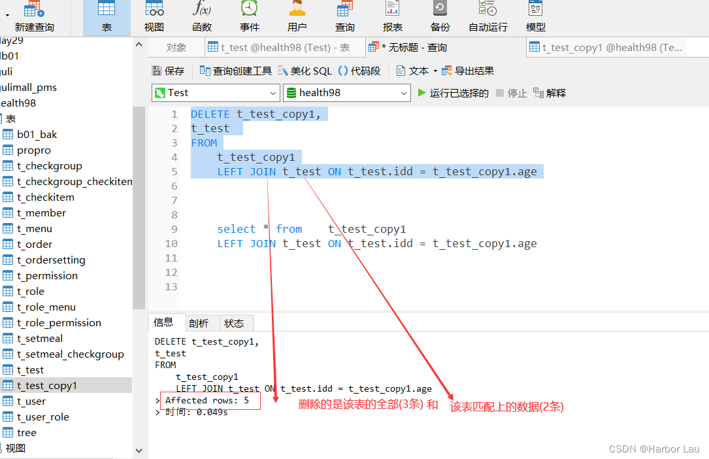Open the 新建查询 (new query) toolbar button
709x459 pixels.
pos(35,17)
